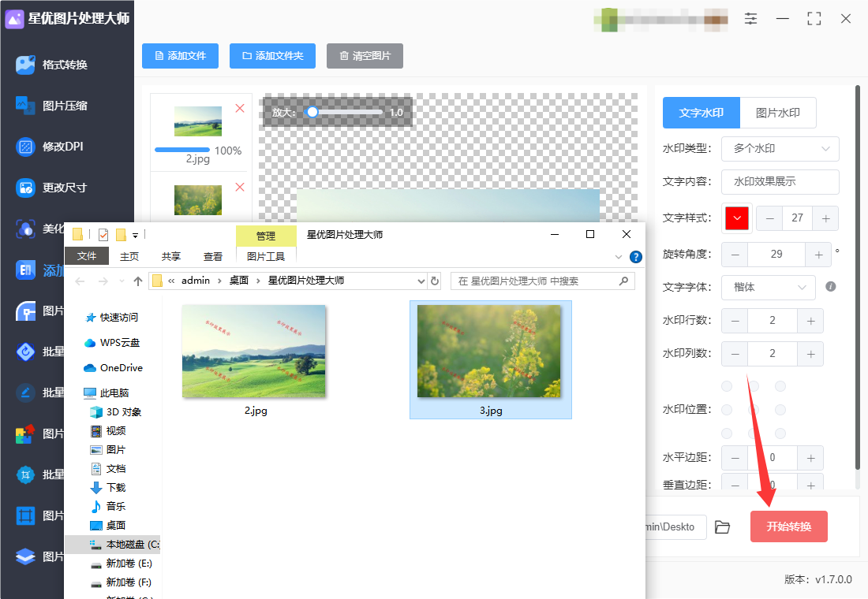Image resolution: width=868 pixels, height=599 pixels.
Task: Decrease rotation angle with minus button
Action: pos(735,255)
